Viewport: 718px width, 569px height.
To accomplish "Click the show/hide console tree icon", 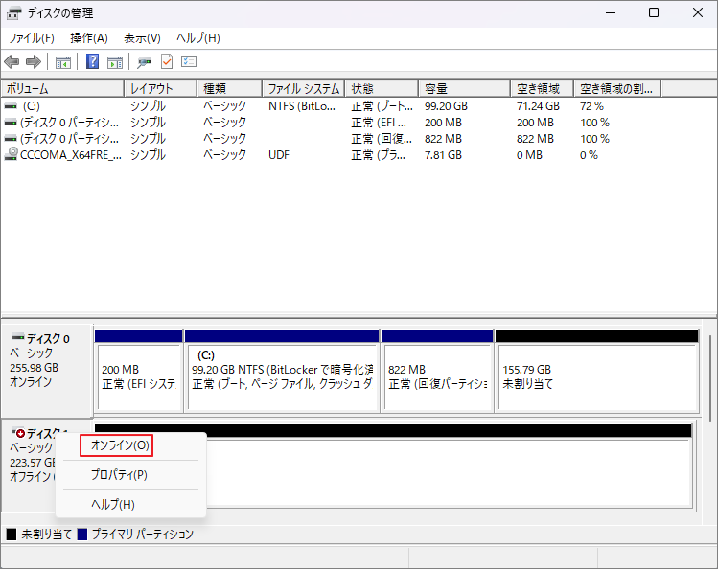I will [x=63, y=61].
